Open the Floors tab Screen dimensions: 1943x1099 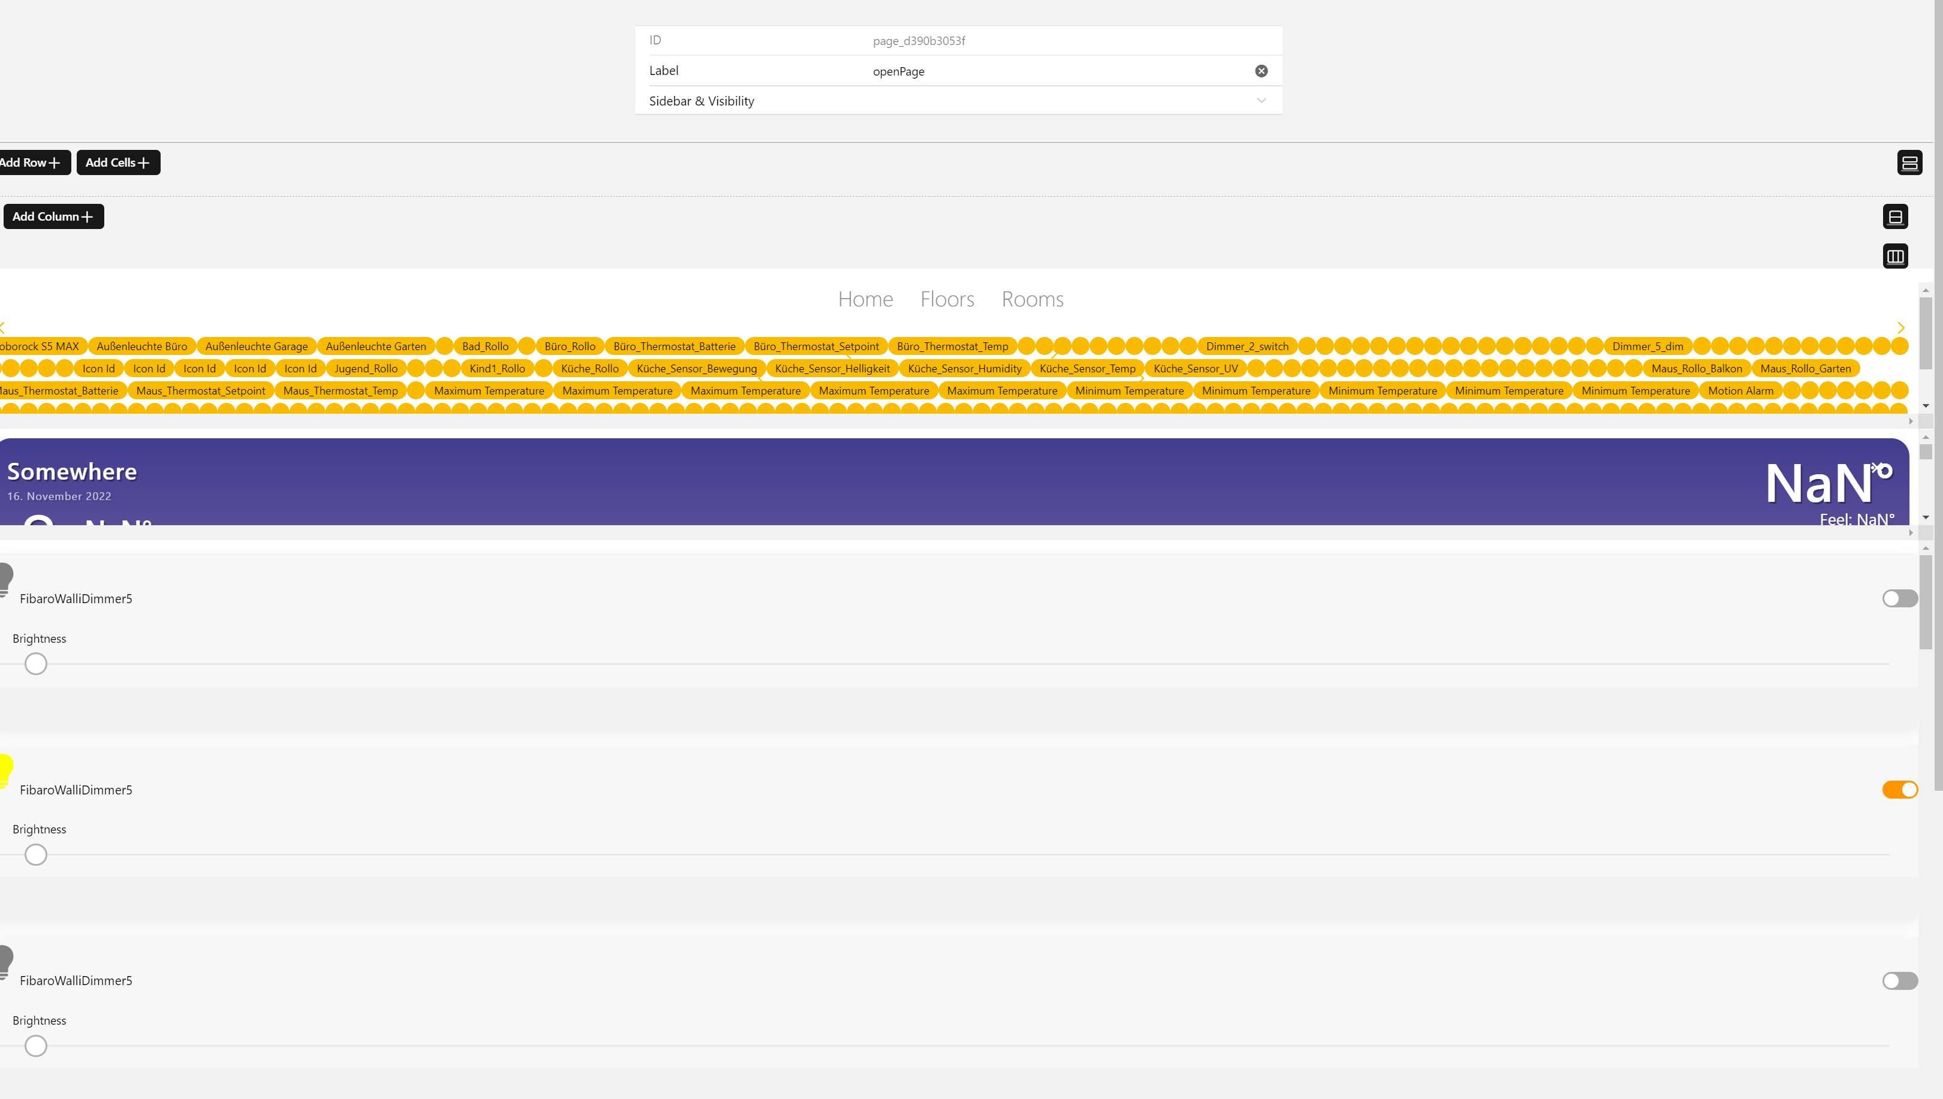coord(946,299)
